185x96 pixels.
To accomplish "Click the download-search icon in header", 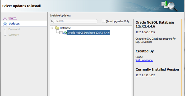I will tap(169, 6).
